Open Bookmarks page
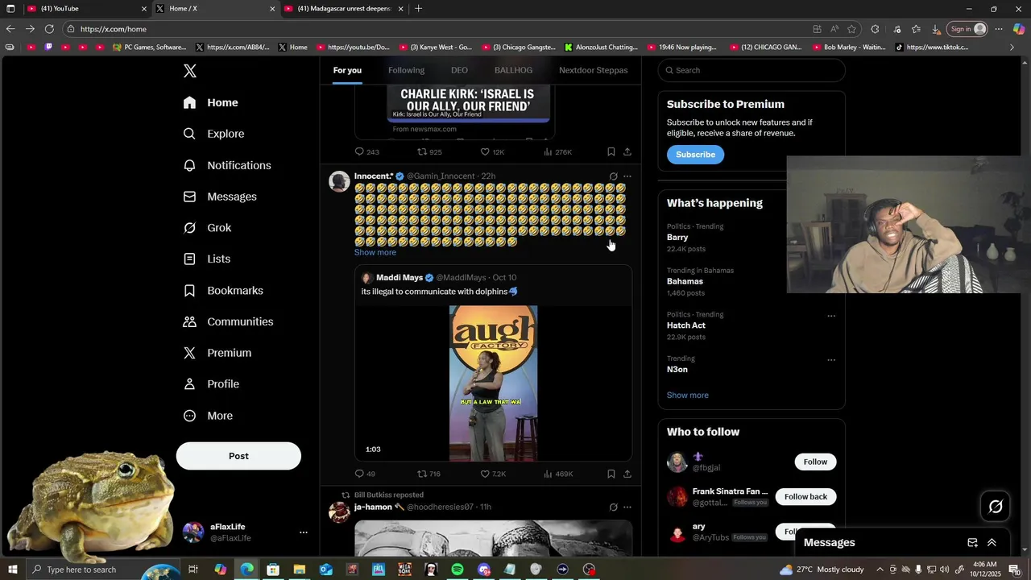 223,290
